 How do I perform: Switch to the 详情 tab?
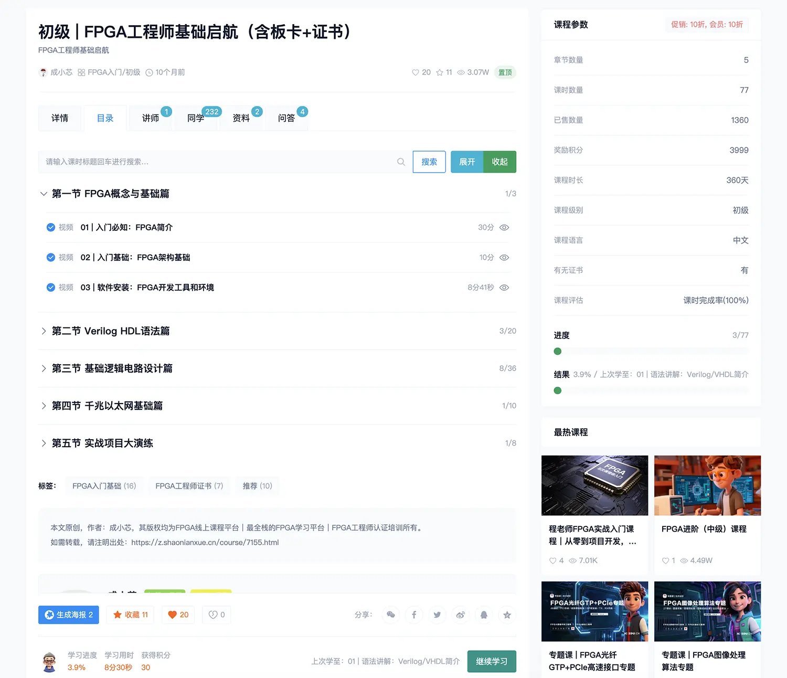(60, 118)
